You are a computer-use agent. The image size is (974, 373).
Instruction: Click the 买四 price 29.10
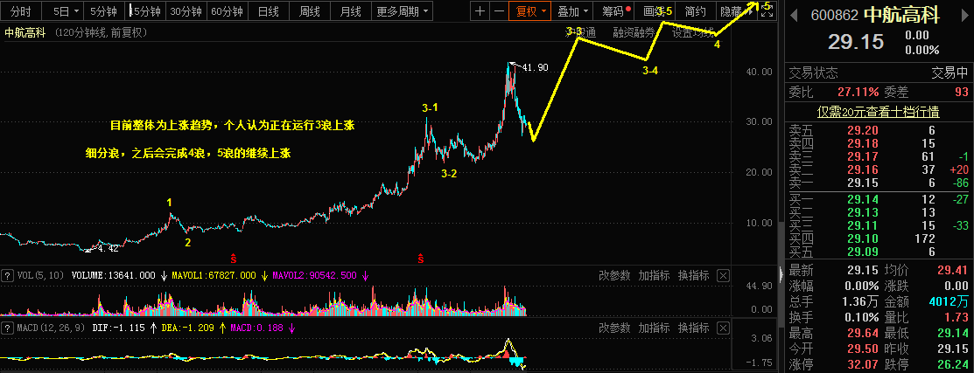[x=861, y=238]
